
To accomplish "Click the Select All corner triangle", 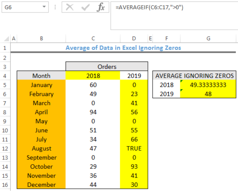I will pyautogui.click(x=6, y=39).
